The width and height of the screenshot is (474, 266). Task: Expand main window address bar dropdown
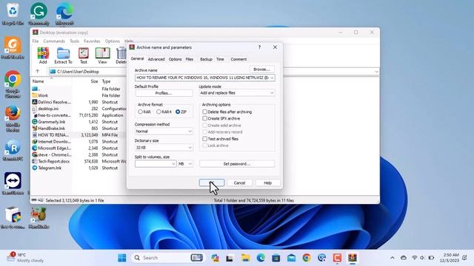376,72
